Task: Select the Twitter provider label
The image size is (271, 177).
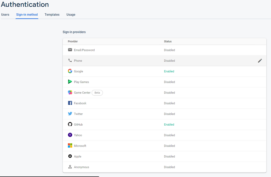Action: coord(78,114)
